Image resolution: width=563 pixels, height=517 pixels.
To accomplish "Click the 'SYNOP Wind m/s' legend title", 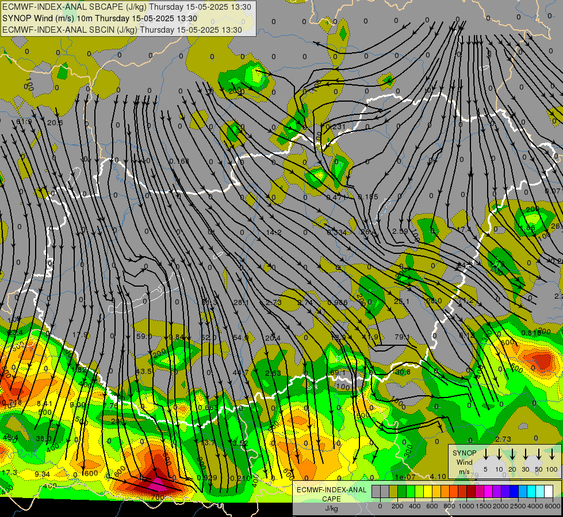I will click(464, 462).
